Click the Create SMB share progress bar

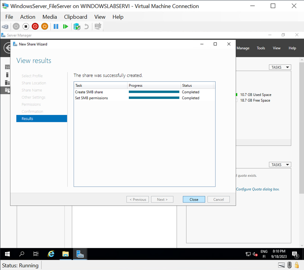pos(154,92)
